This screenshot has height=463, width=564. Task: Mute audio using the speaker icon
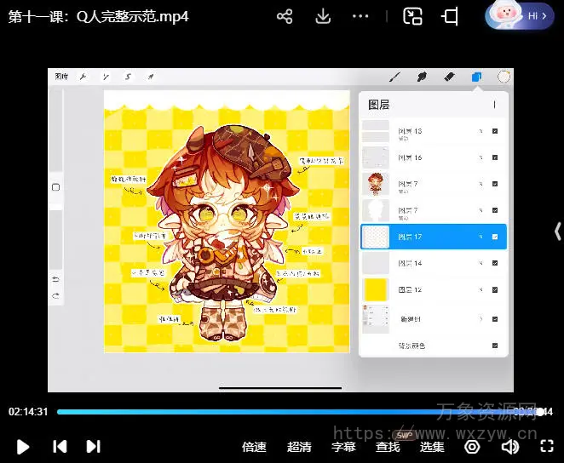[510, 446]
